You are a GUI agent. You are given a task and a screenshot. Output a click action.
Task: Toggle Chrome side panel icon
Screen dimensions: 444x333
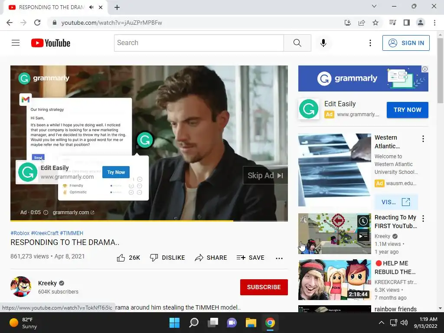point(407,23)
